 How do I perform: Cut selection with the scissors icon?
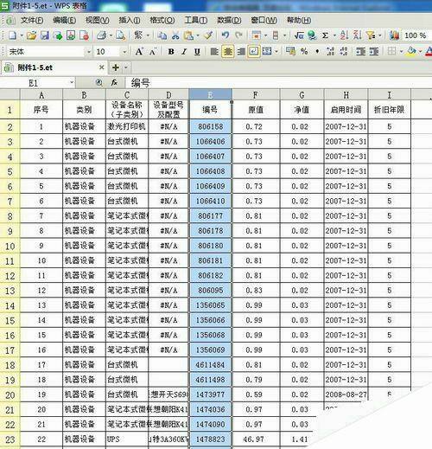click(175, 35)
